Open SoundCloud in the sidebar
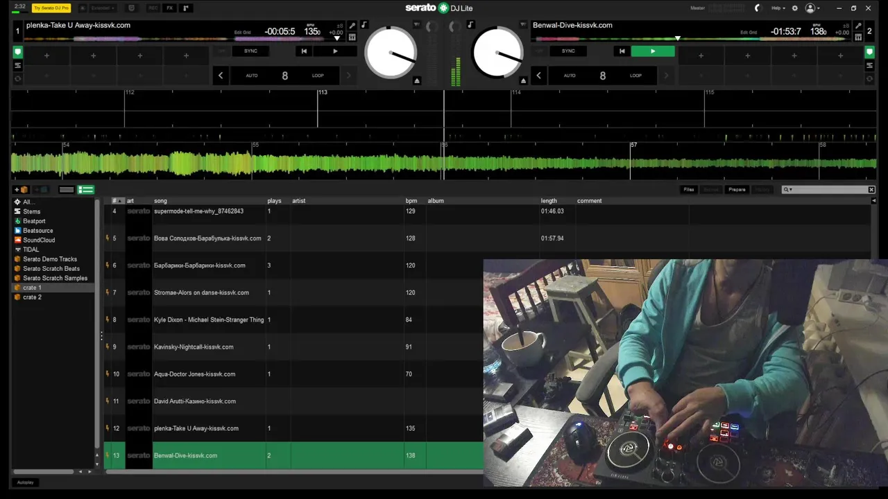 click(39, 240)
